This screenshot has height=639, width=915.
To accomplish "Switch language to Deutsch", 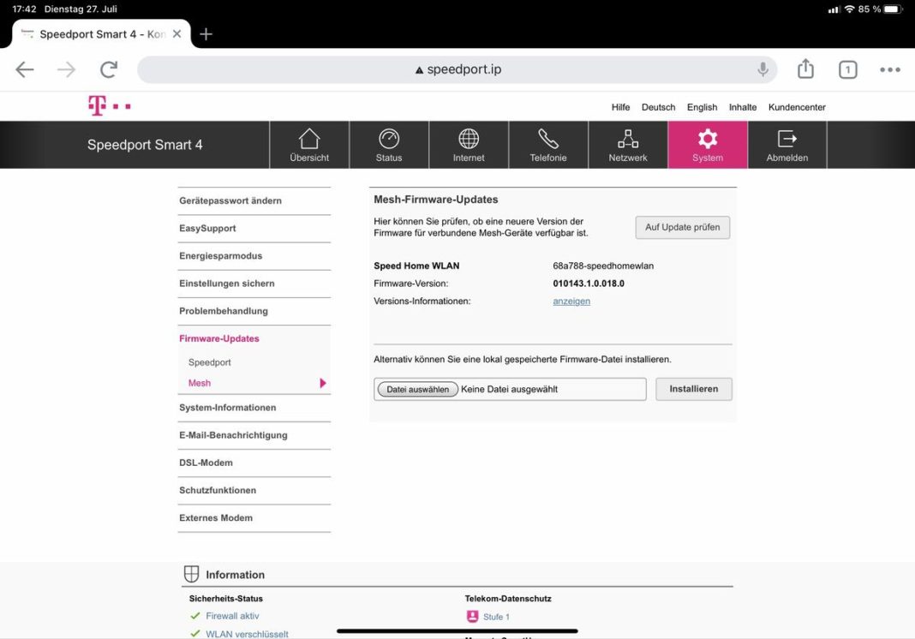I will [658, 107].
